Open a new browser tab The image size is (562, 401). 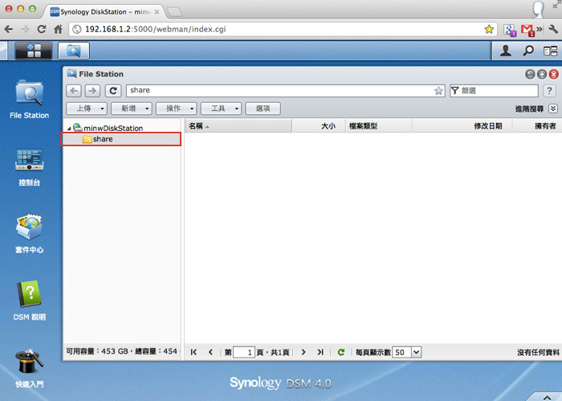click(x=174, y=12)
